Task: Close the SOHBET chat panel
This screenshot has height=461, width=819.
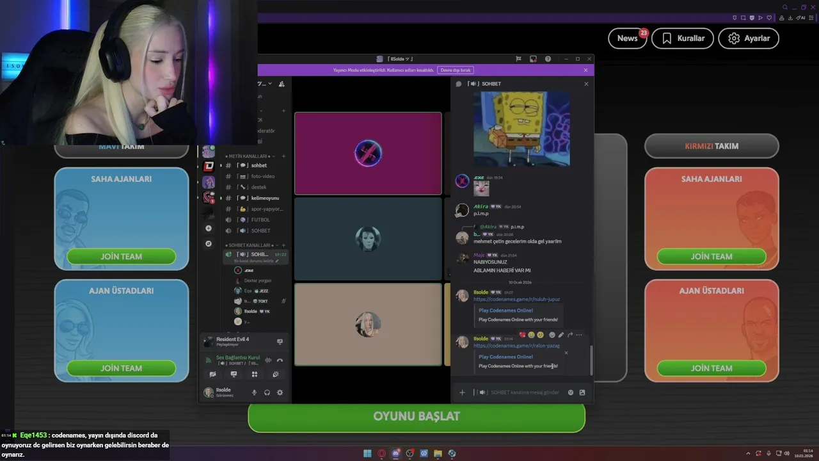Action: [586, 84]
